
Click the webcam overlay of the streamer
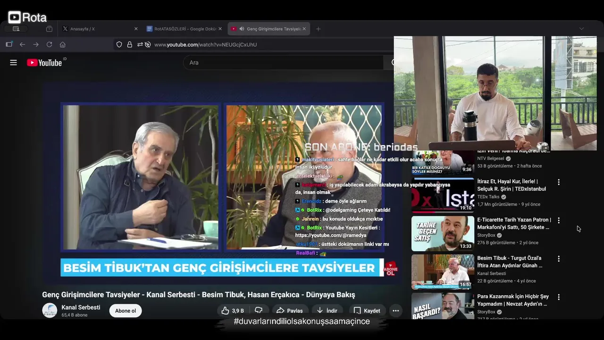point(495,93)
